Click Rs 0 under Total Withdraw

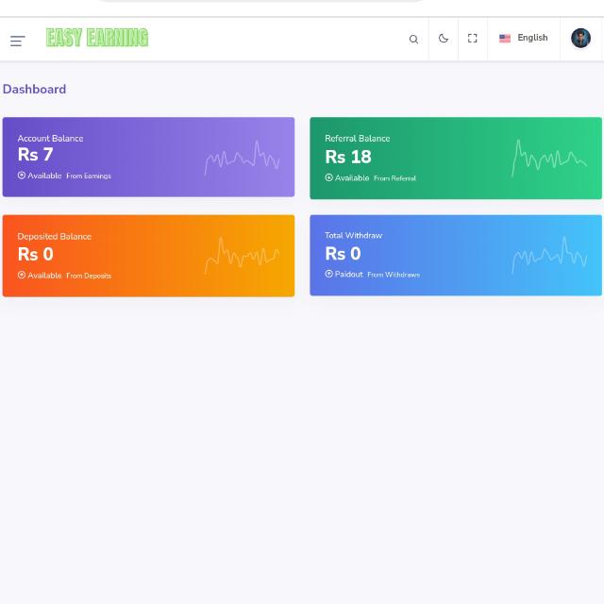[x=343, y=254]
